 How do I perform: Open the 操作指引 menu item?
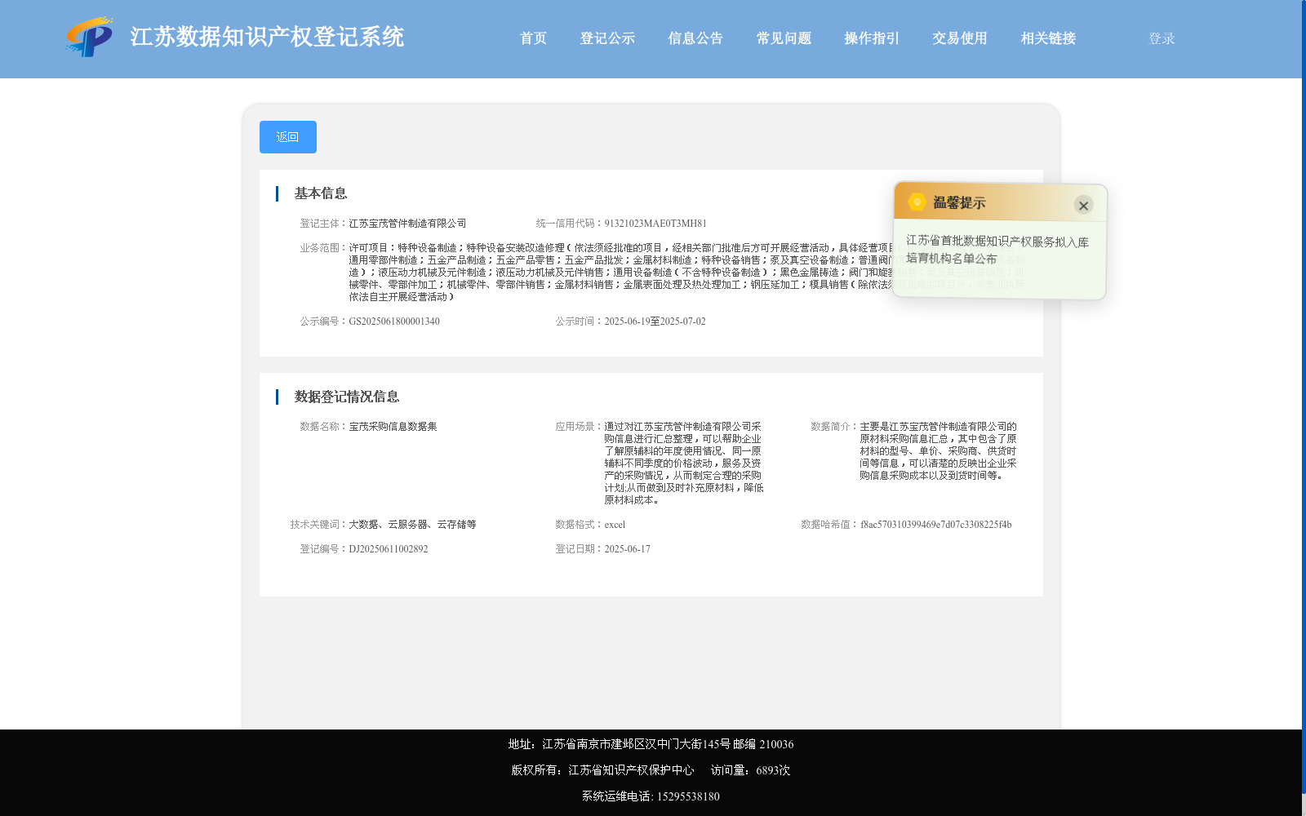(872, 38)
